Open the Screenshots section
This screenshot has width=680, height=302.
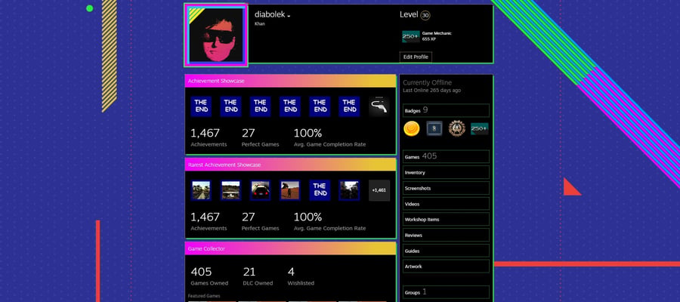pos(446,188)
